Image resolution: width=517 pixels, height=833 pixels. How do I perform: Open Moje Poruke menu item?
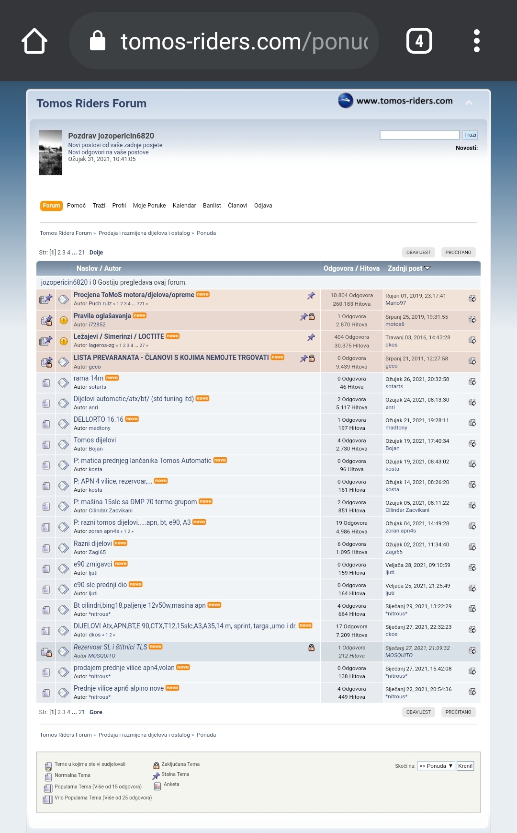pyautogui.click(x=149, y=206)
